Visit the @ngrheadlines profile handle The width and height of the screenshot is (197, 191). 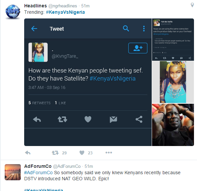pos(62,6)
